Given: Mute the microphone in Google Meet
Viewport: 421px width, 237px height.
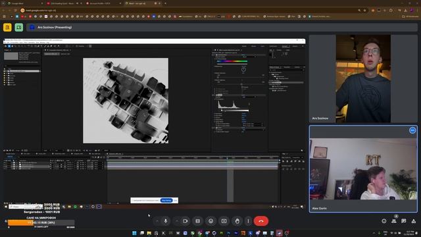Looking at the screenshot, I should [166, 221].
